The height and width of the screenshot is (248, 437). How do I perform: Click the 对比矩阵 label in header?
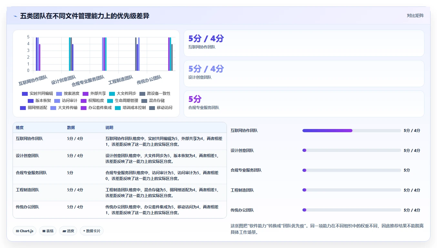point(415,15)
